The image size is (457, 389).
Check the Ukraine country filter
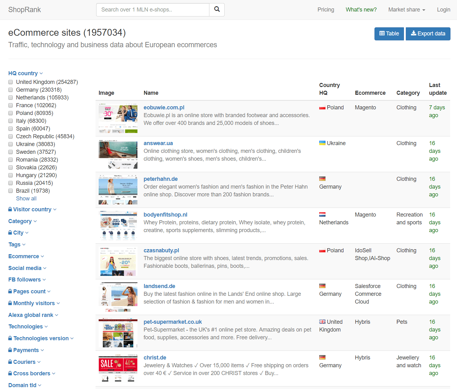11,144
